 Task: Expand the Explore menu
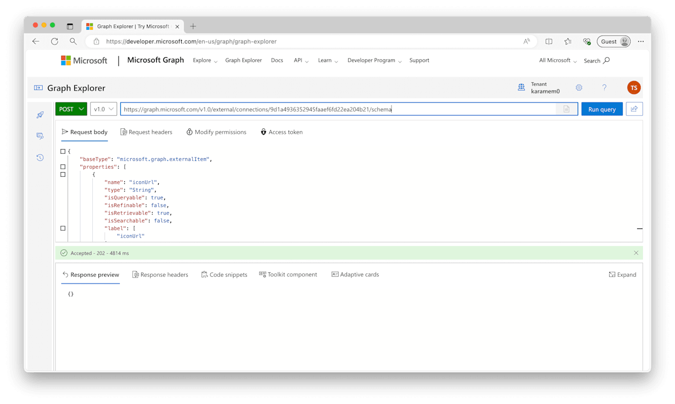[x=205, y=60]
